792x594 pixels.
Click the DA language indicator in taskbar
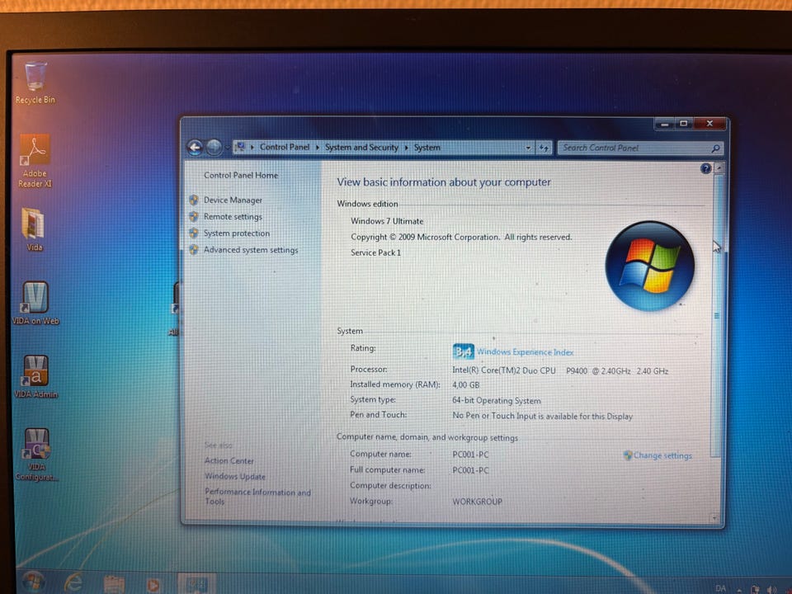[721, 589]
